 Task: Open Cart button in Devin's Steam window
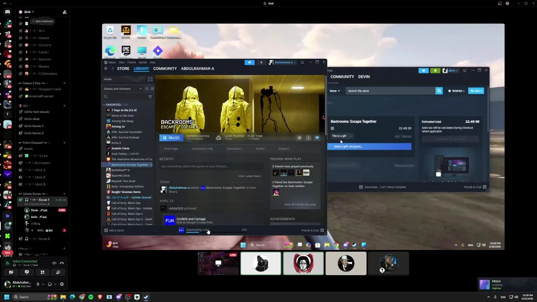tap(476, 91)
